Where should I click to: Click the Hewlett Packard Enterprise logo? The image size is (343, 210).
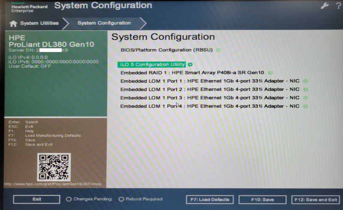[x=29, y=8]
